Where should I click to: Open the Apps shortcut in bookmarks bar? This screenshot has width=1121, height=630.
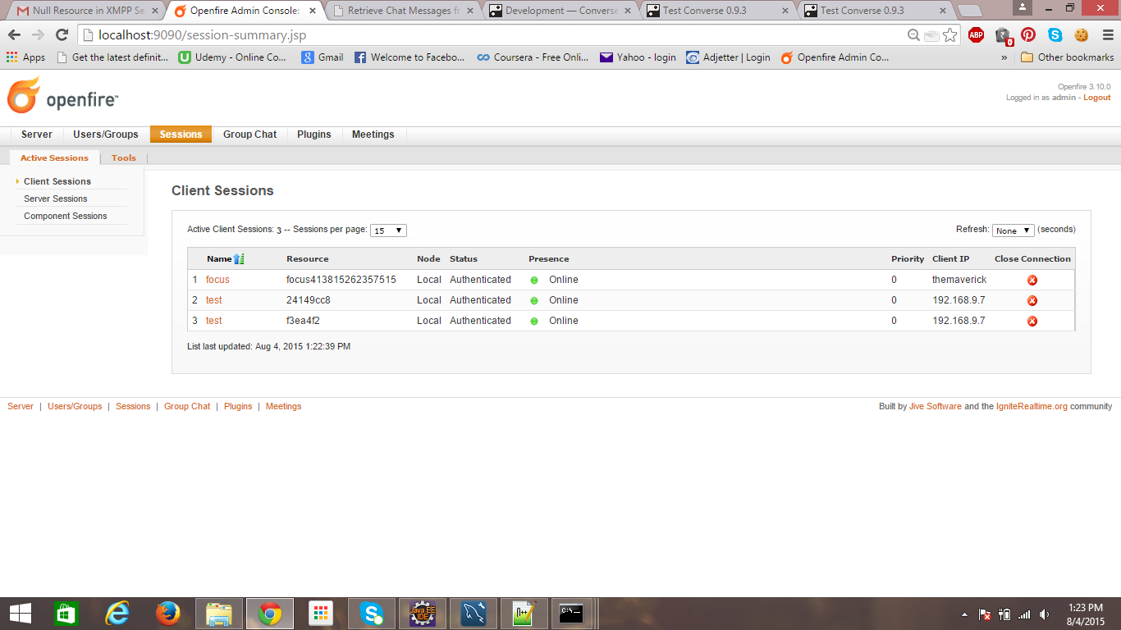click(25, 57)
